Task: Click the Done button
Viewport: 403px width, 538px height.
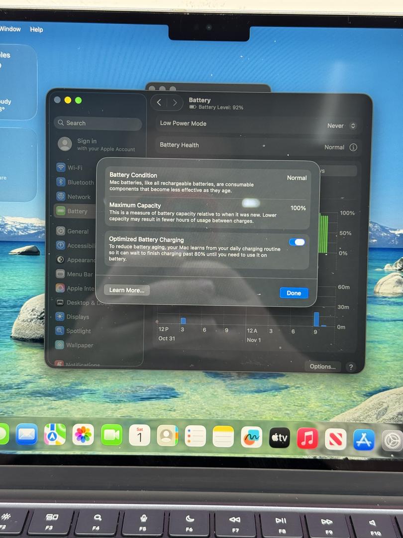Action: [x=294, y=293]
